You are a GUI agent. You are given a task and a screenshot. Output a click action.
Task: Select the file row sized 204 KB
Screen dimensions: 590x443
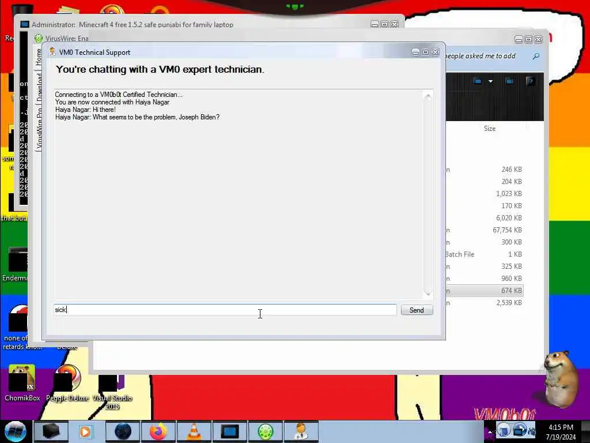(484, 182)
